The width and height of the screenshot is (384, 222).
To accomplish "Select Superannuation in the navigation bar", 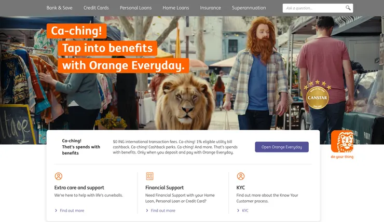I will point(249,8).
